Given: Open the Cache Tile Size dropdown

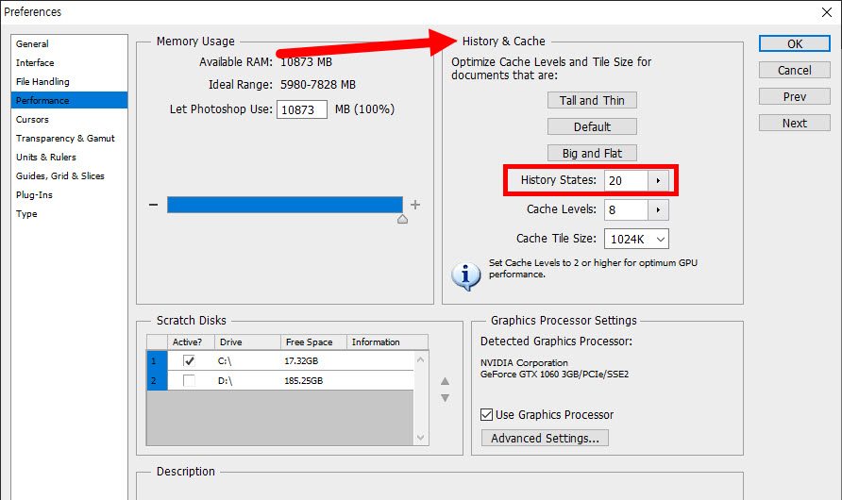Looking at the screenshot, I should tap(636, 239).
